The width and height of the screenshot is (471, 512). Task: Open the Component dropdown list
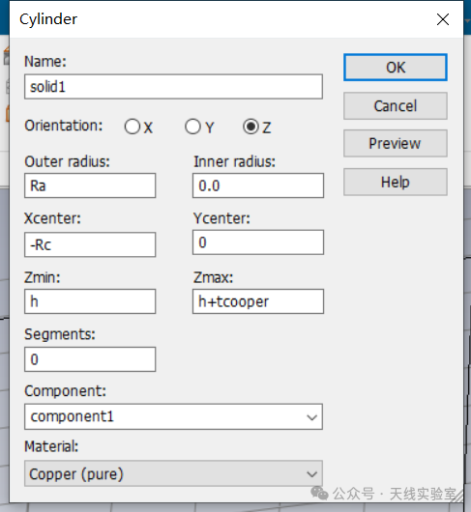pos(173,416)
